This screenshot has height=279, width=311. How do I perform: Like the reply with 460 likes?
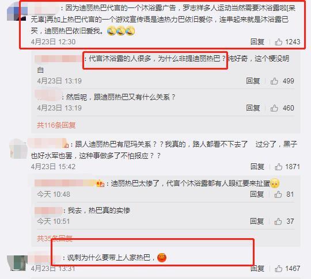pos(274,108)
